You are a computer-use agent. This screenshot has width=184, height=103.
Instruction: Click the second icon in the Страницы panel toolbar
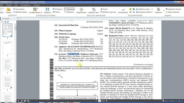pos(5,22)
